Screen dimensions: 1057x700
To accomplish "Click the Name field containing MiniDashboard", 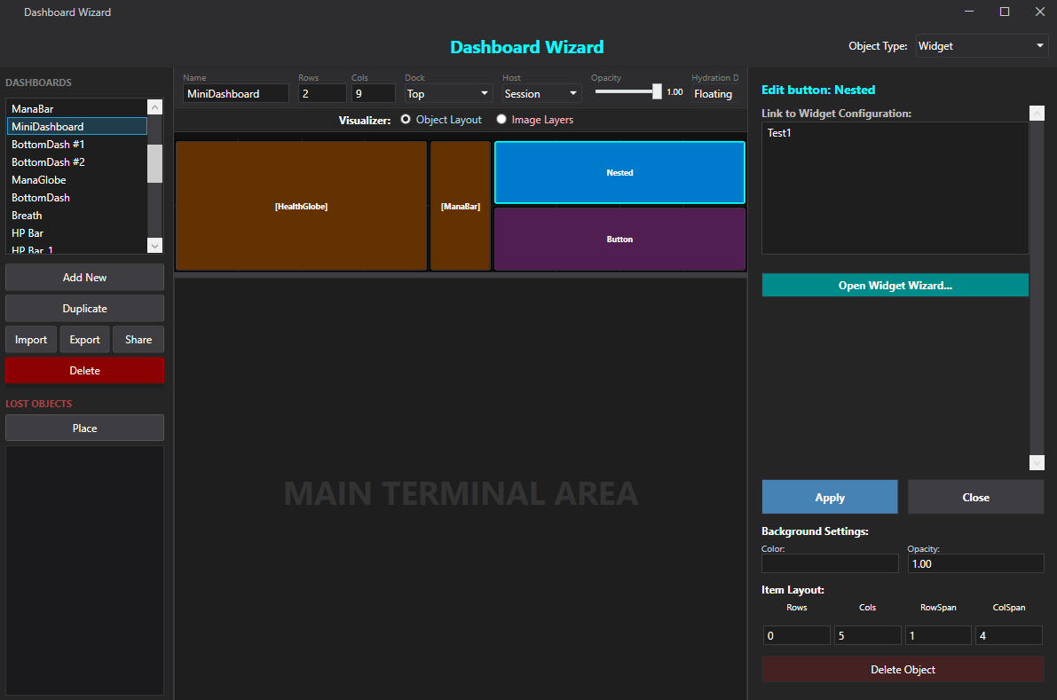I will click(x=236, y=94).
